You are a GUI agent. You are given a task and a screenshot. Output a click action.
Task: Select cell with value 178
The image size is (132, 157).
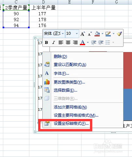point(43,20)
